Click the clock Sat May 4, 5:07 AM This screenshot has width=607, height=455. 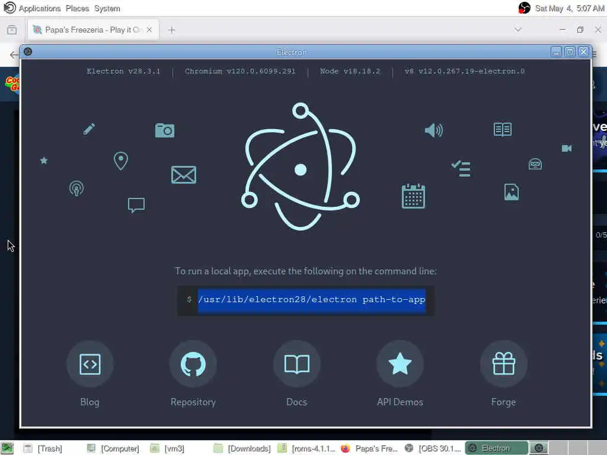[x=570, y=8]
